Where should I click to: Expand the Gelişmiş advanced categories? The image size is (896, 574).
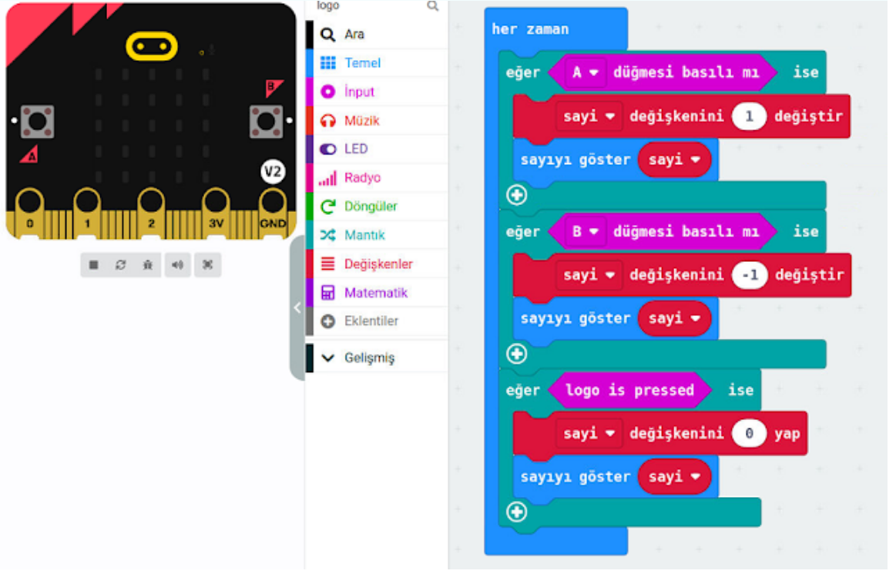pos(368,358)
